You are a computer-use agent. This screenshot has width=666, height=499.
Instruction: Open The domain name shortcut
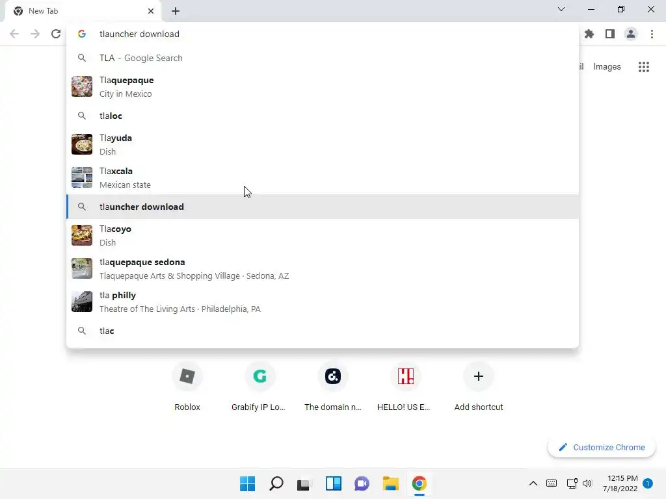[x=333, y=387]
